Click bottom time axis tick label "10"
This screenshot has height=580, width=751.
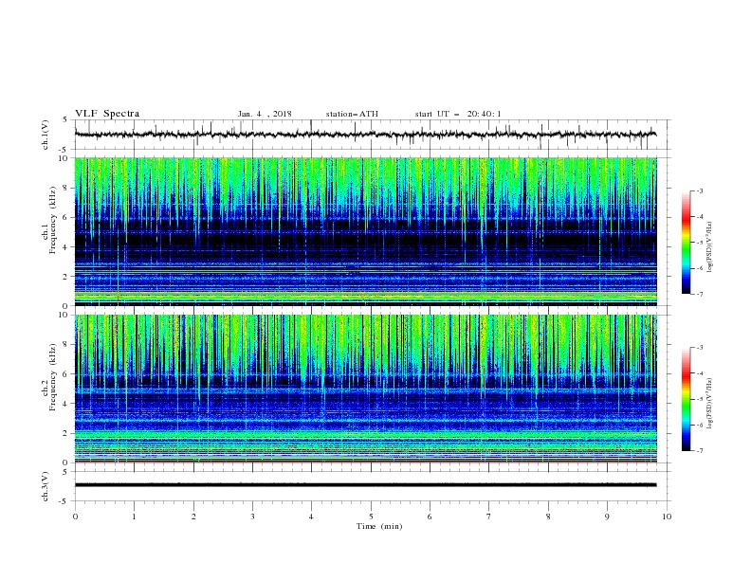tap(667, 517)
